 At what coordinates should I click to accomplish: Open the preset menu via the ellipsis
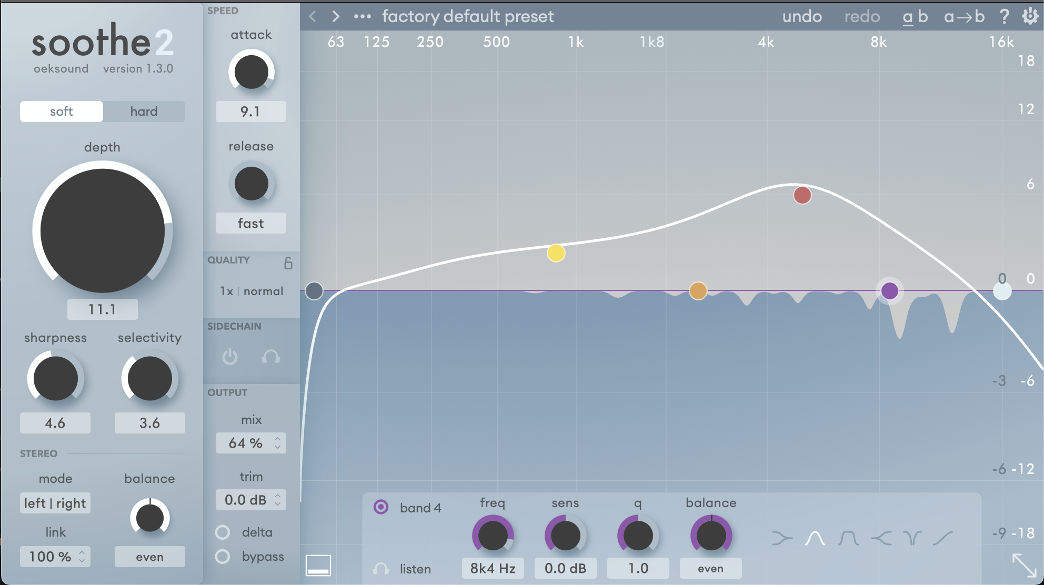[362, 16]
